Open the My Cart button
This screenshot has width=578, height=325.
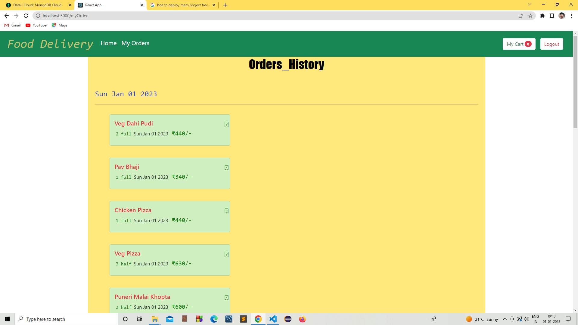[519, 44]
